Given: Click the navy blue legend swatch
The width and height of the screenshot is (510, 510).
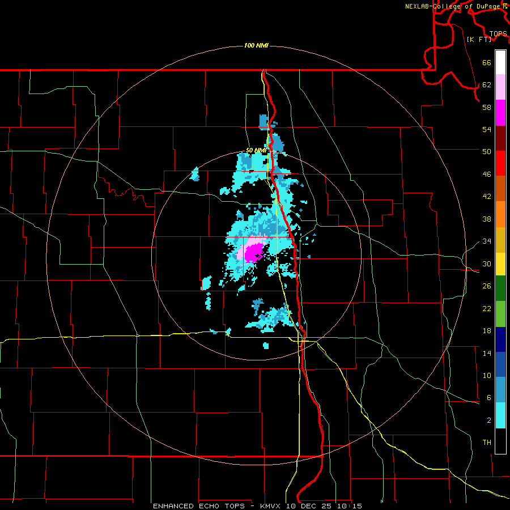Looking at the screenshot, I should (500, 339).
